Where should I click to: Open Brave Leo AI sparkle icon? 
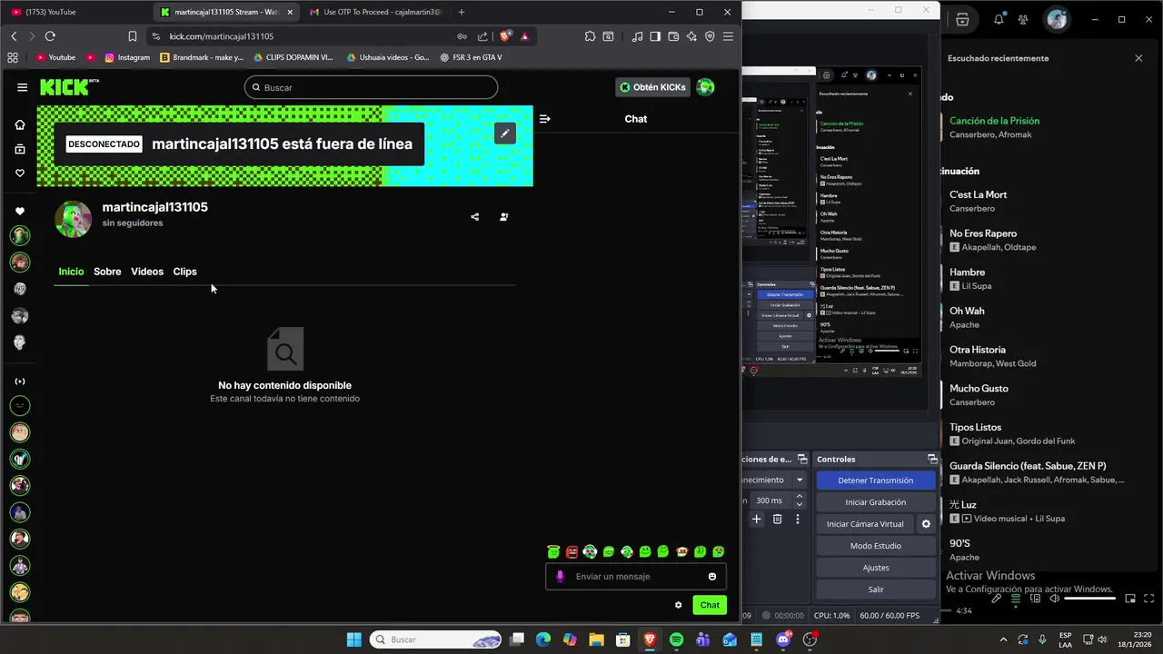pyautogui.click(x=691, y=36)
